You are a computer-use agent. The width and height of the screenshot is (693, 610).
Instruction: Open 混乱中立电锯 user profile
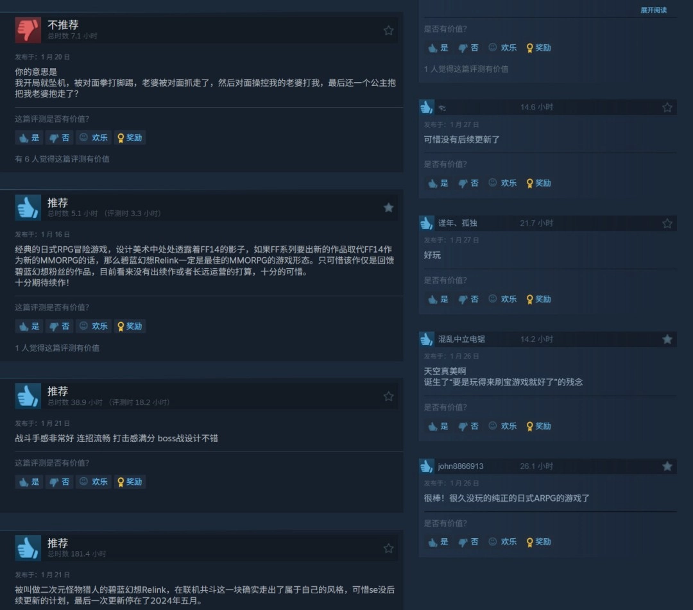461,339
